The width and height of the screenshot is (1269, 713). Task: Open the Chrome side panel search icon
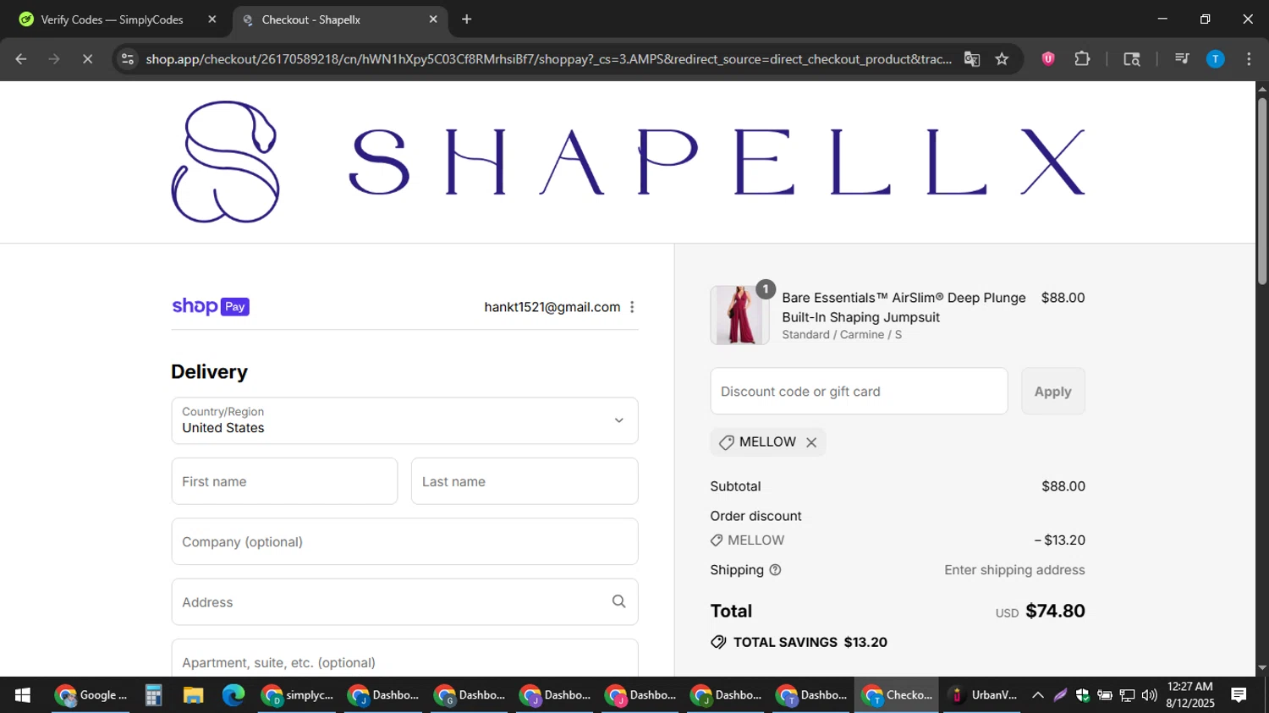click(1131, 58)
